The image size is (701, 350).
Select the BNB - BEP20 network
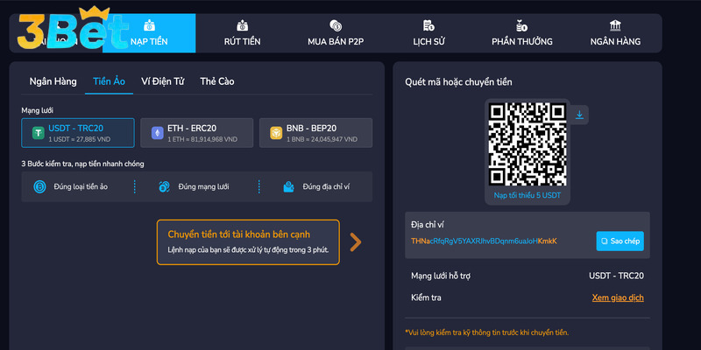(x=315, y=133)
